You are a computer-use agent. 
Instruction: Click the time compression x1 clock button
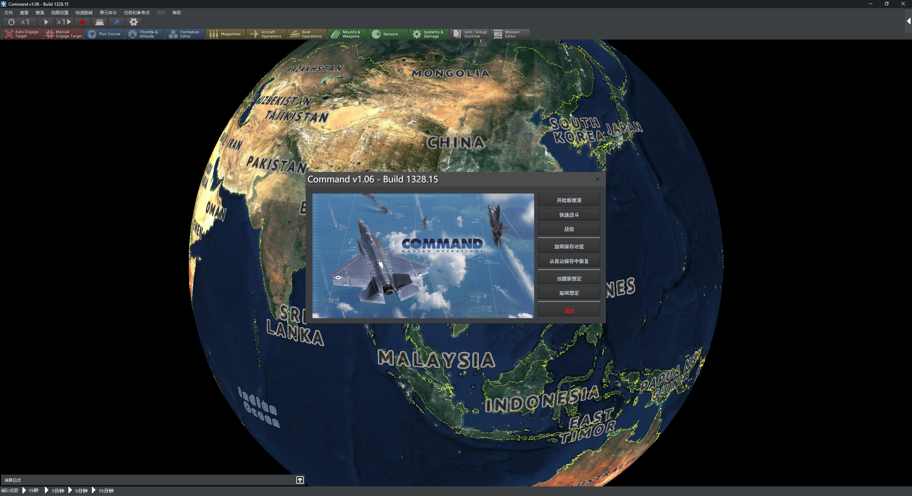[19, 22]
